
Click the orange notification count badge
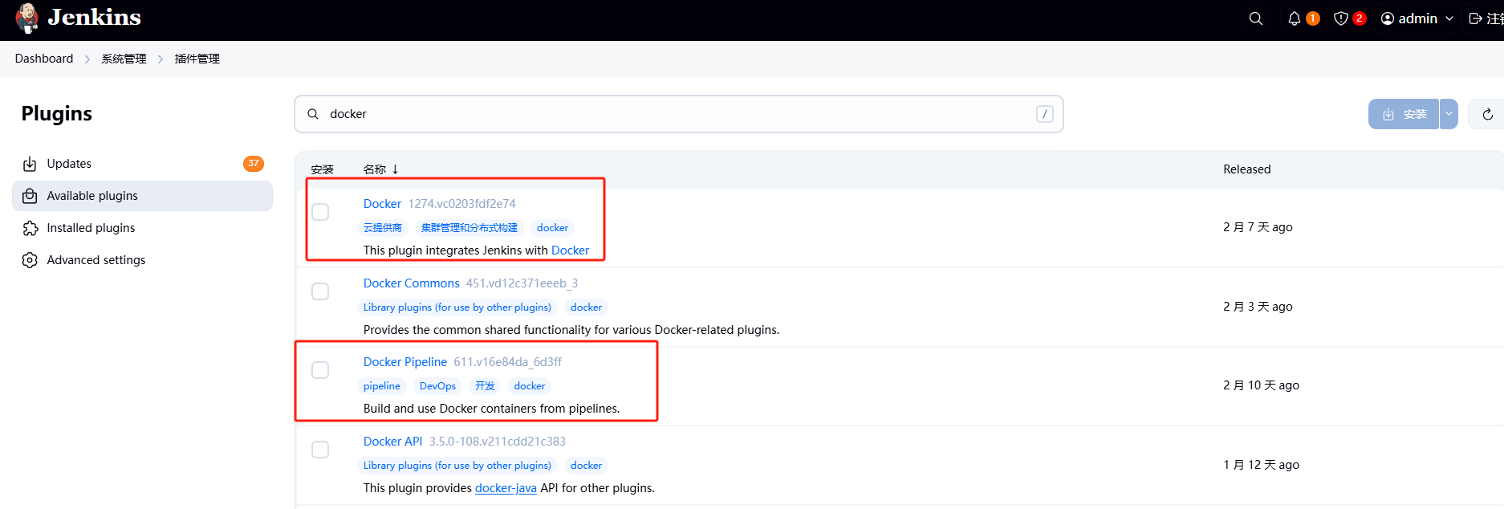1313,18
